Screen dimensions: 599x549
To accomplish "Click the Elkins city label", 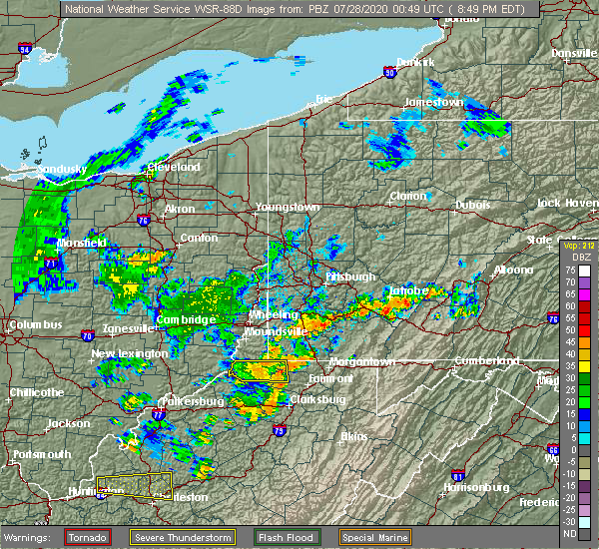I will [354, 436].
